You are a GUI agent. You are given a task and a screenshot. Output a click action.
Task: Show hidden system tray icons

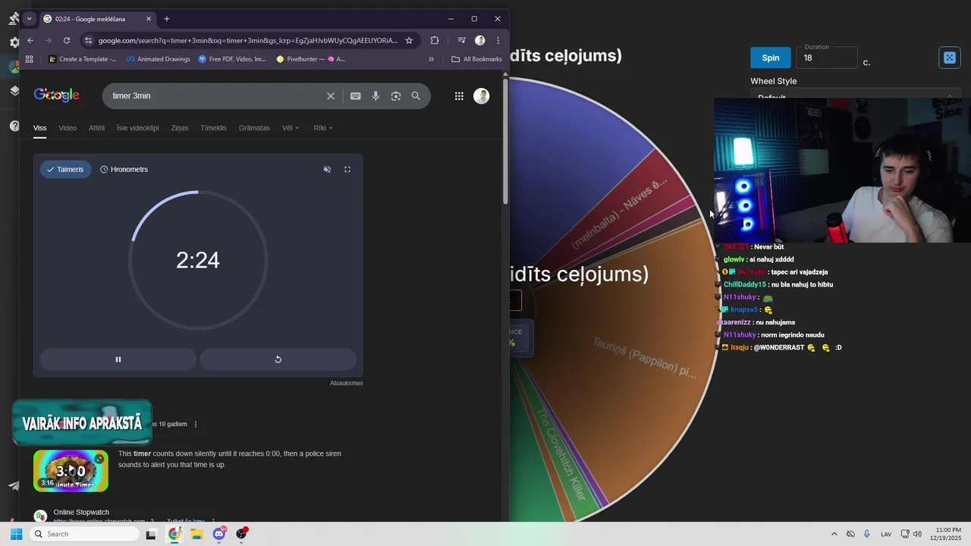pos(834,534)
